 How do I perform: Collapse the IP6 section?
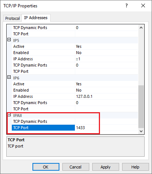point(9,77)
